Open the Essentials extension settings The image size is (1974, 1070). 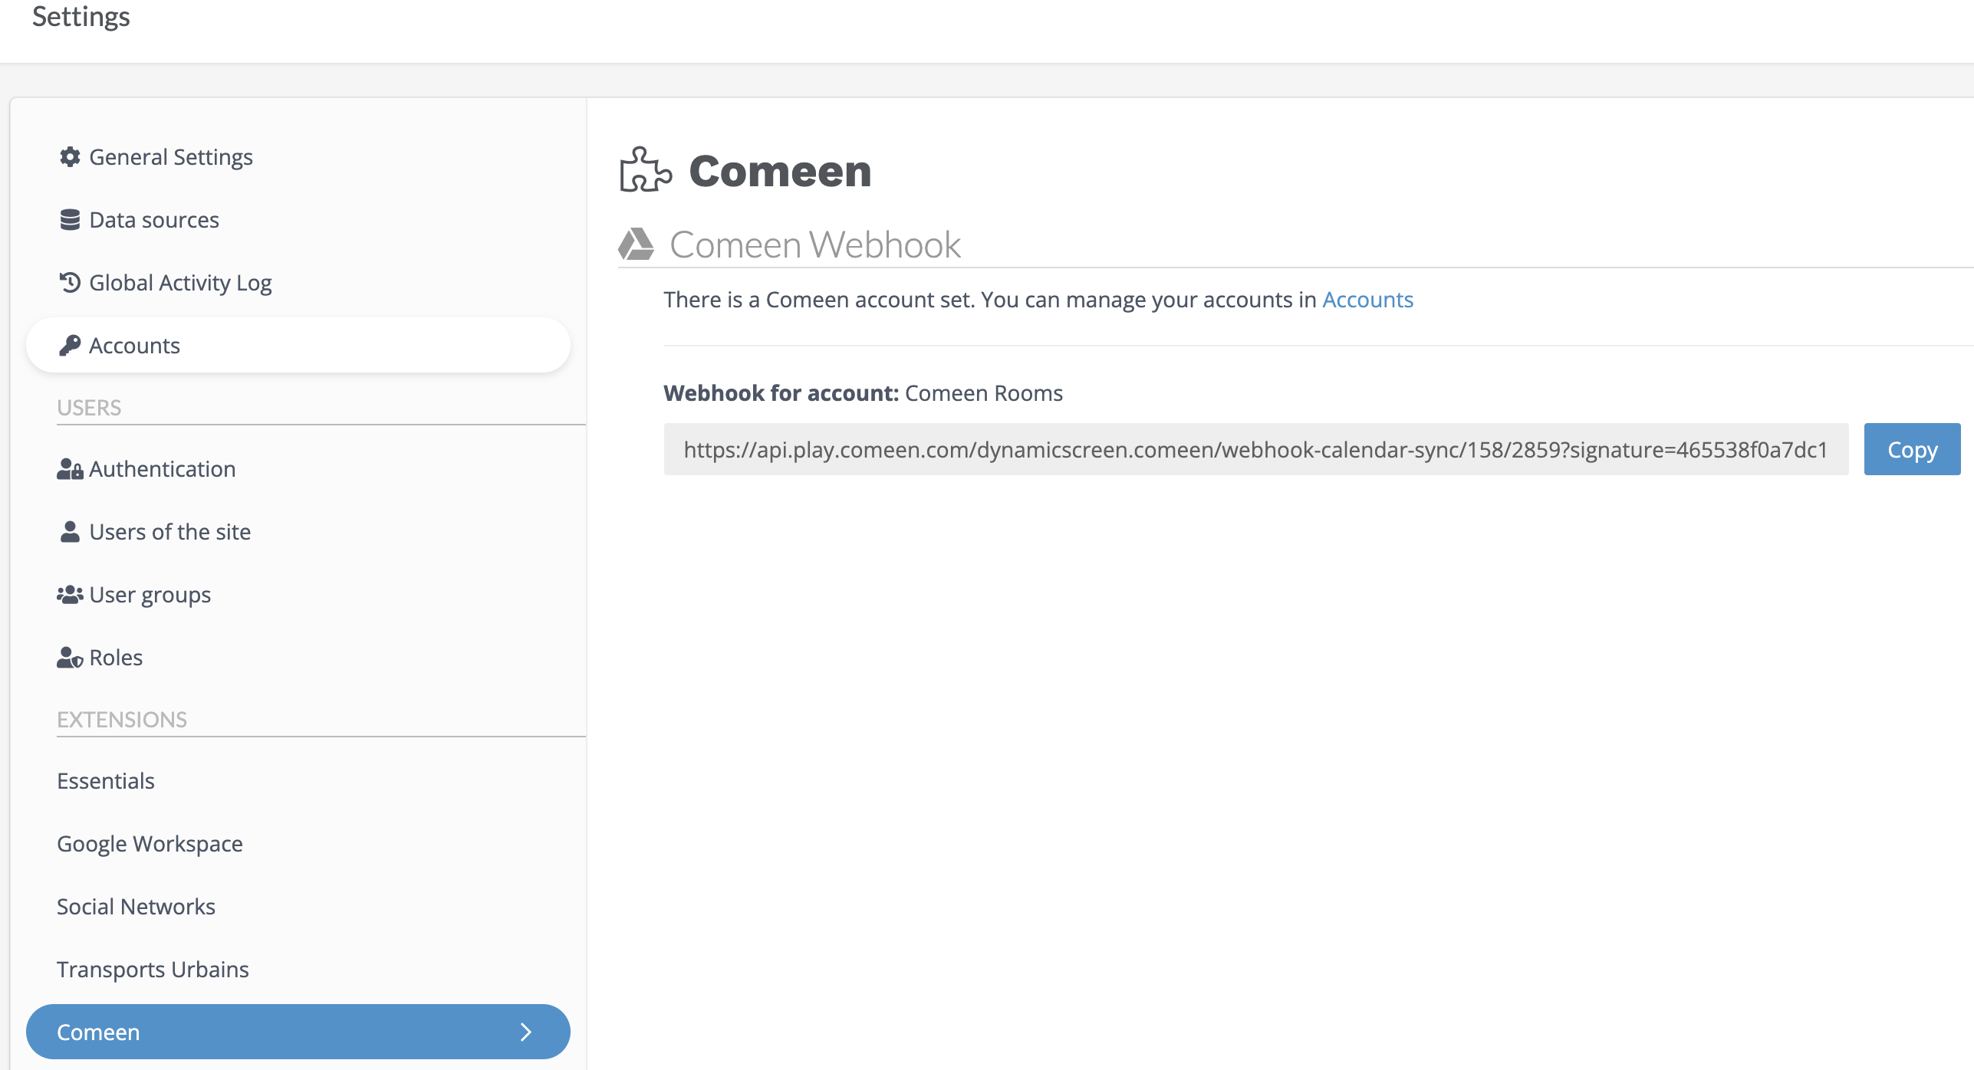coord(106,781)
